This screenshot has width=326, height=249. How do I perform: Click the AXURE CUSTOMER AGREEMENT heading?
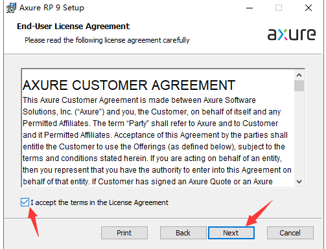(129, 85)
